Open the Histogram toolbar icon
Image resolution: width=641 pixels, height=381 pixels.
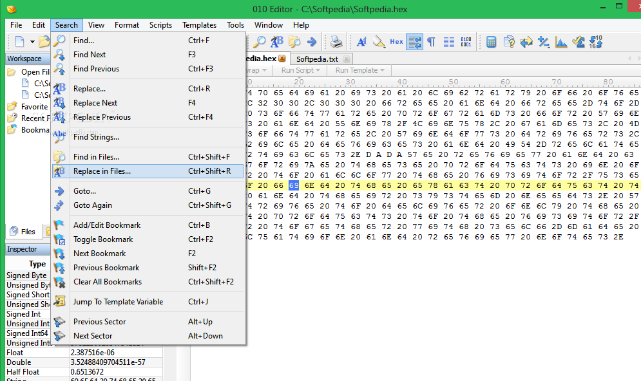tap(561, 42)
